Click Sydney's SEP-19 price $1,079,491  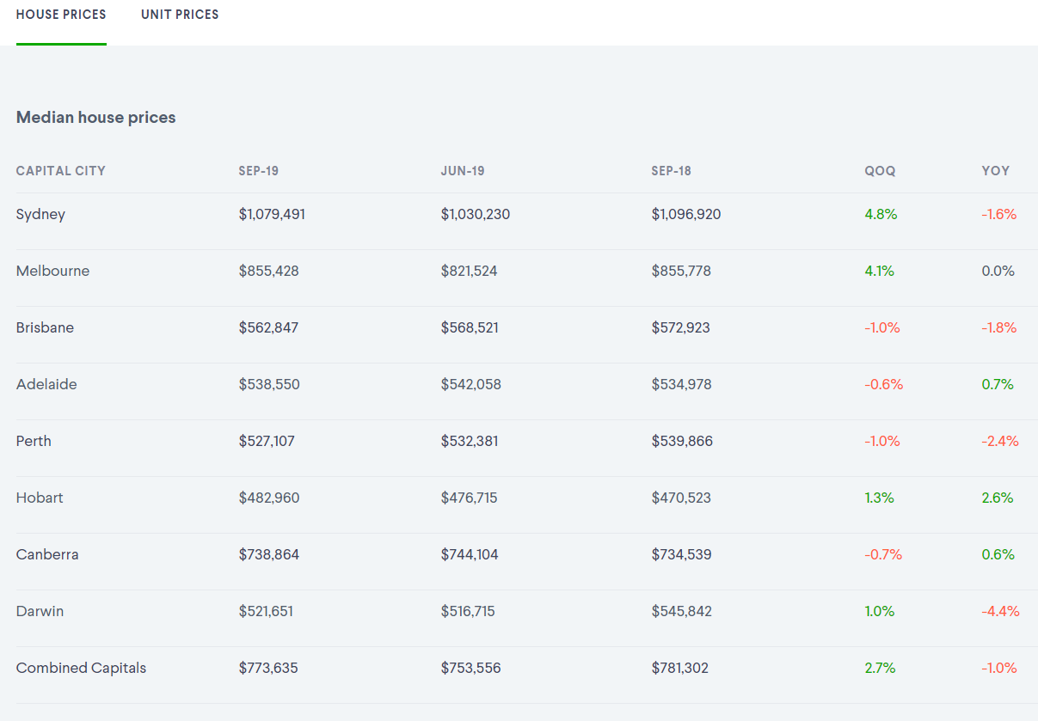[x=272, y=214]
